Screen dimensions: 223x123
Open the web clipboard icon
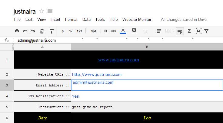tap(42, 31)
